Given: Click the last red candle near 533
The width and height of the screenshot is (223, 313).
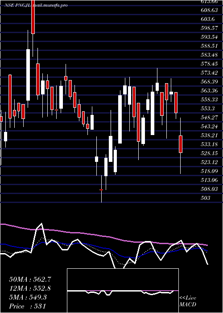Looking at the screenshot, I should pyautogui.click(x=181, y=144).
